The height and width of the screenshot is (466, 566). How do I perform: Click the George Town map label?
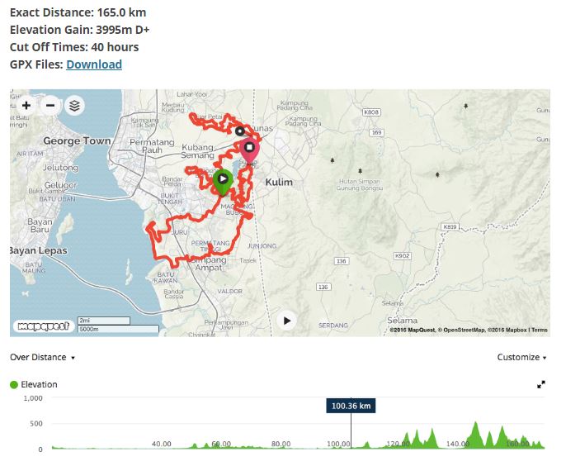(x=77, y=140)
